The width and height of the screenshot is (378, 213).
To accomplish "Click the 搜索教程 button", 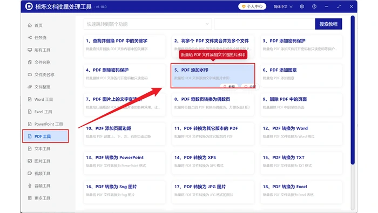I will coord(328,24).
